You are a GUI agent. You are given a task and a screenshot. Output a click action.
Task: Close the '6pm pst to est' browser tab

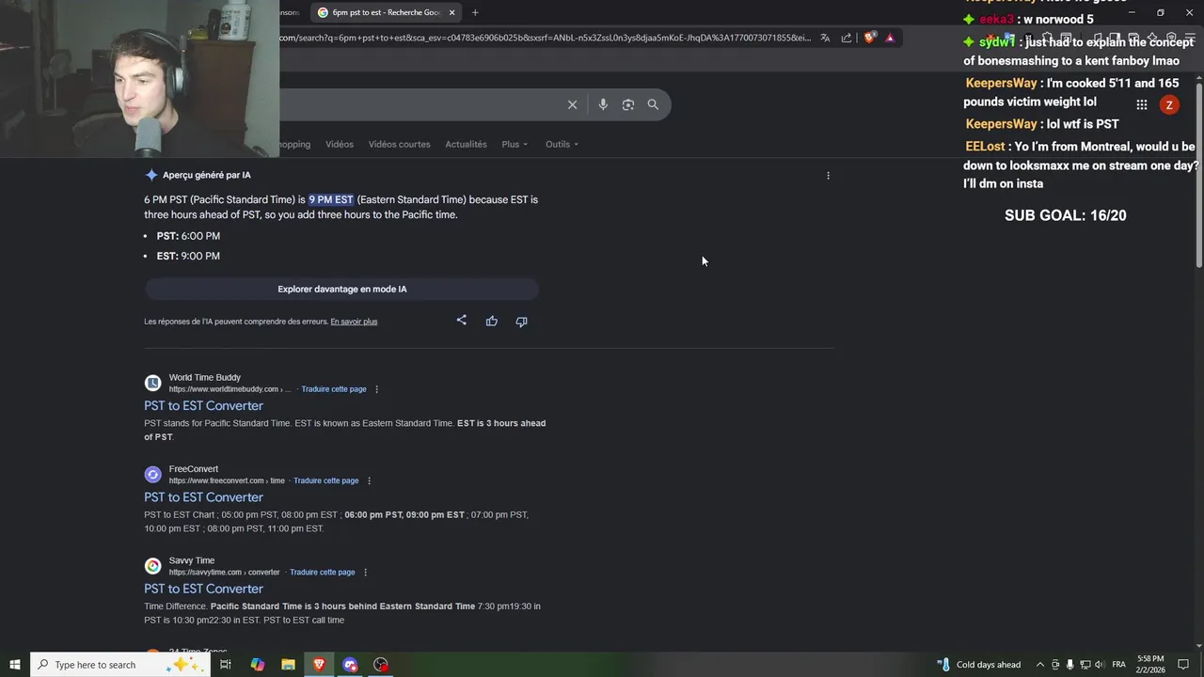click(452, 12)
